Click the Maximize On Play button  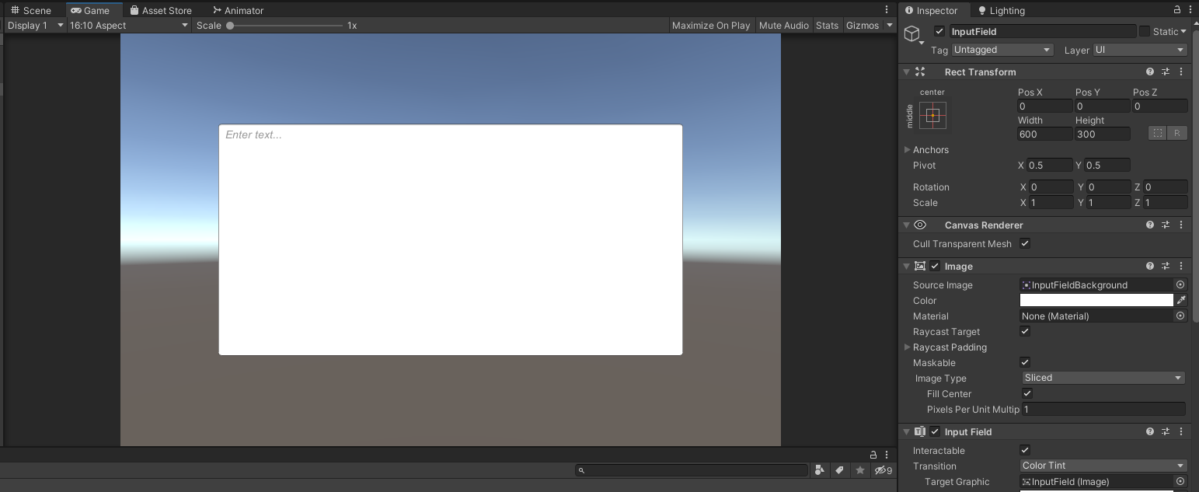(710, 25)
